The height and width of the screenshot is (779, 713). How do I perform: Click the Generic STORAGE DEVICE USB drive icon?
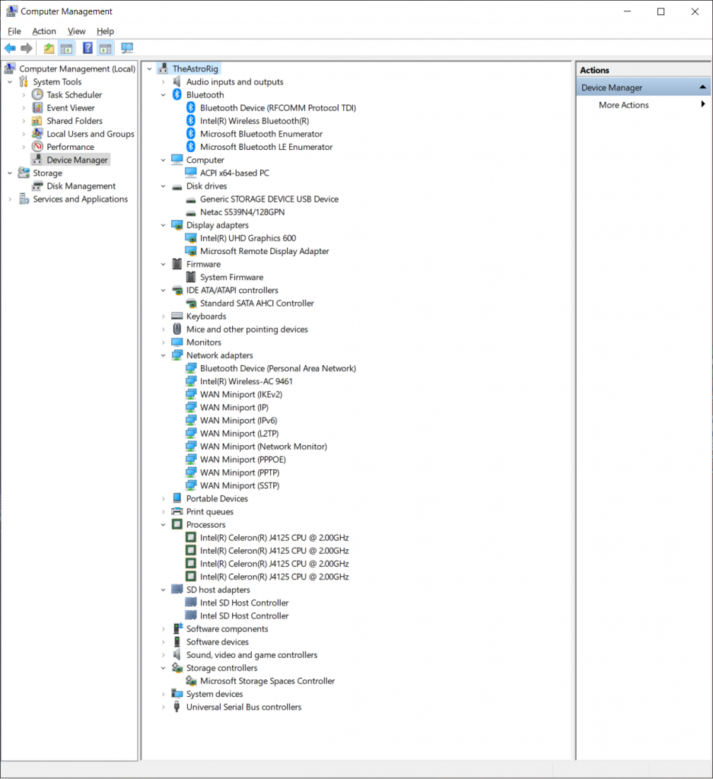click(191, 199)
